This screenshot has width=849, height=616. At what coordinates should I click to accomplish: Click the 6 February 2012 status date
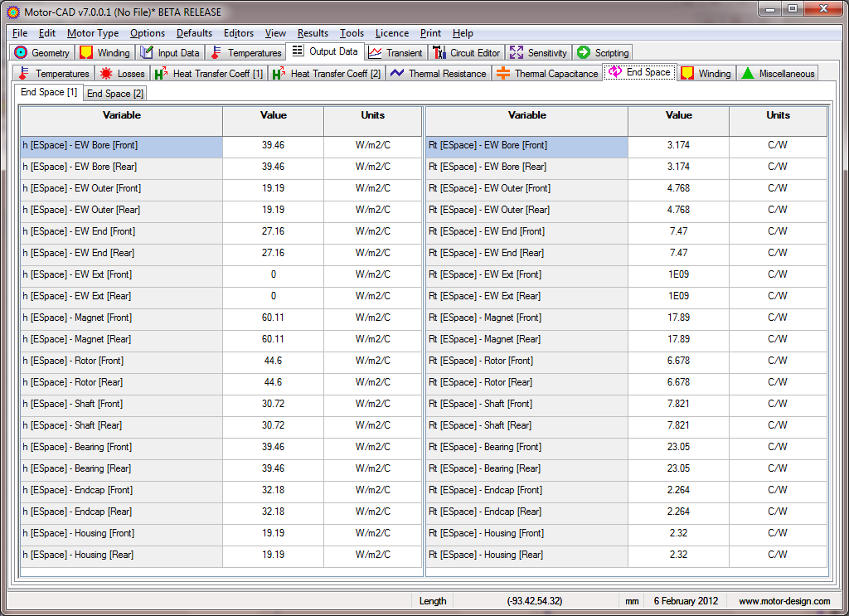(686, 601)
